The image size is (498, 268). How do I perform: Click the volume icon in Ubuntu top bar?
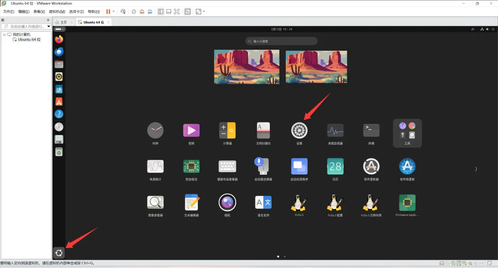point(487,29)
